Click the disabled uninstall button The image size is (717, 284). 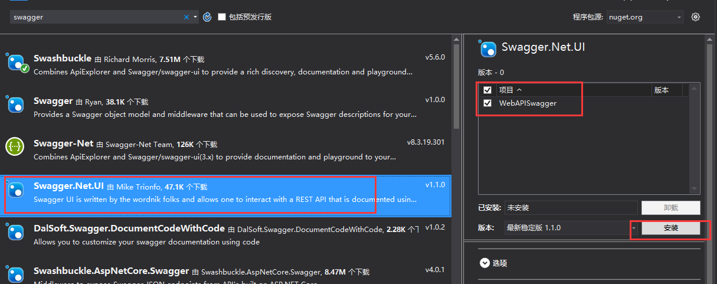671,208
